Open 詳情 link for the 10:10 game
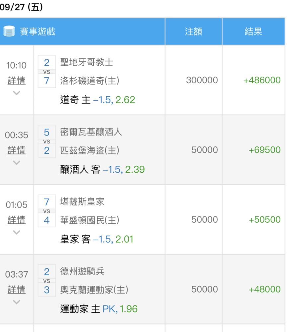The height and width of the screenshot is (332, 291). [17, 80]
